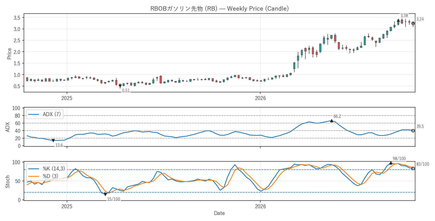This screenshot has height=221, width=435.
Task: Select the %D (3) legend entry
Action: [x=43, y=176]
